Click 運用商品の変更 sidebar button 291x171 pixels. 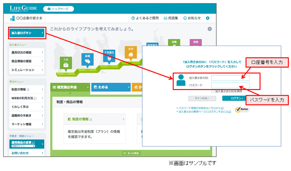point(27,144)
